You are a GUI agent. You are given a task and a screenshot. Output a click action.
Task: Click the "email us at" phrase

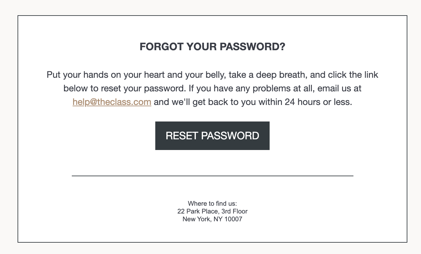339,88
